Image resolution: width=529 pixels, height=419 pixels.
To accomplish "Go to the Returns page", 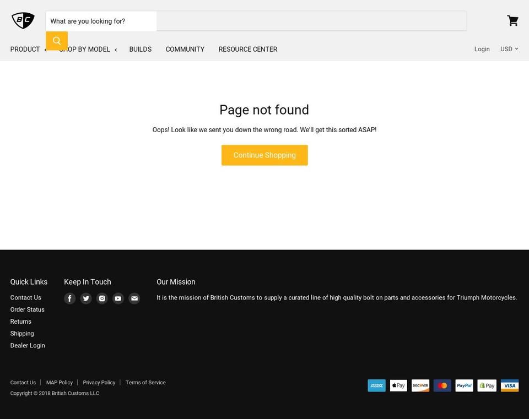I will point(20,322).
